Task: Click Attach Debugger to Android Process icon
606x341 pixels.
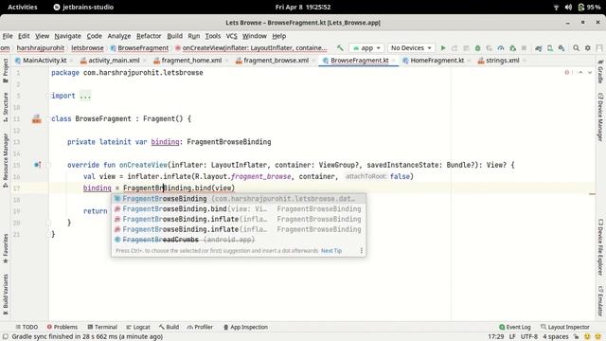Action: click(x=513, y=48)
